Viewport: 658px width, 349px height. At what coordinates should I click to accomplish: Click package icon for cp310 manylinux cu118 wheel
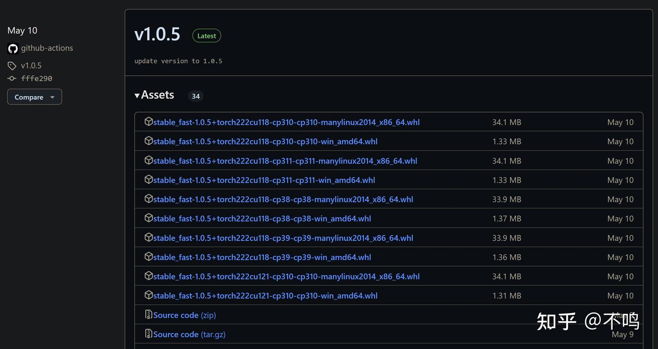149,122
